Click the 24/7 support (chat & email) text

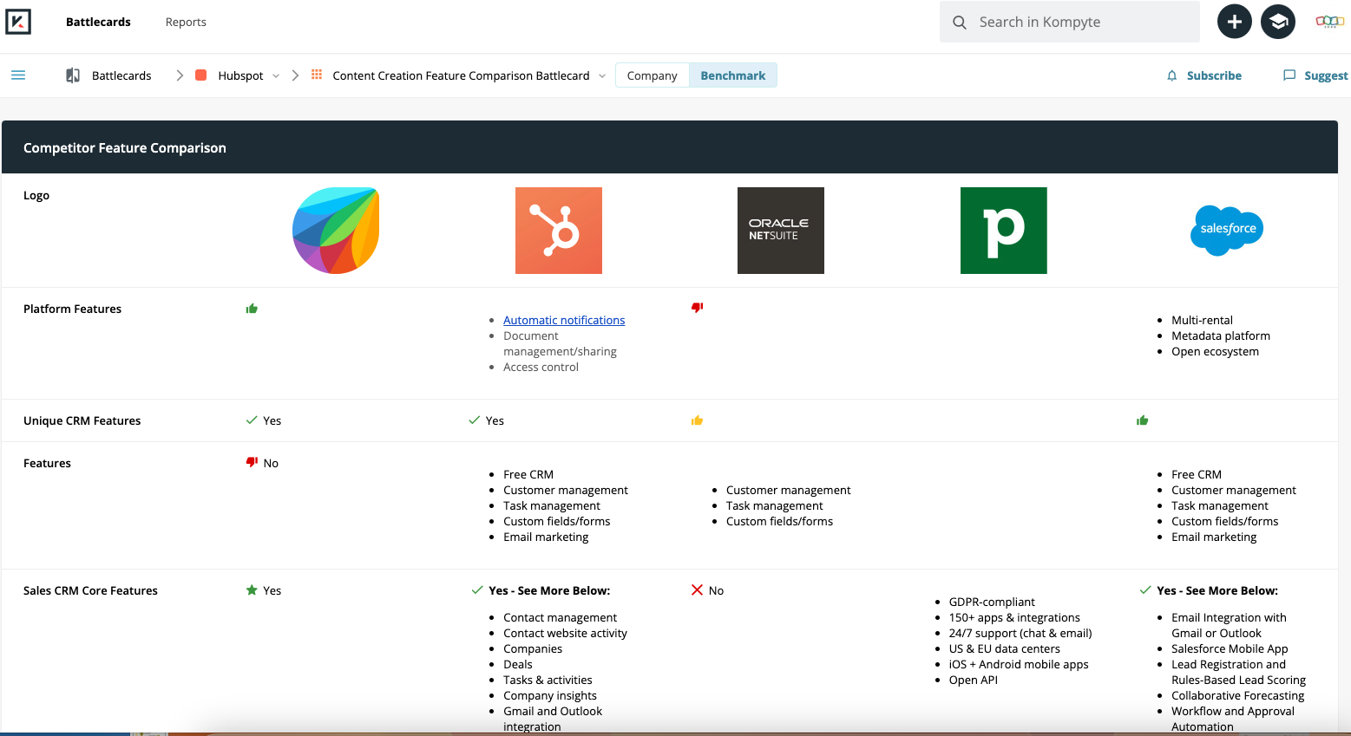point(1020,633)
